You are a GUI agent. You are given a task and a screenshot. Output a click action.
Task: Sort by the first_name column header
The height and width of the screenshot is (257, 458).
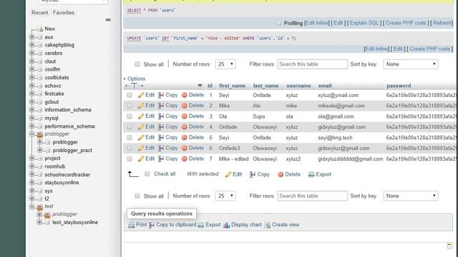(x=232, y=86)
